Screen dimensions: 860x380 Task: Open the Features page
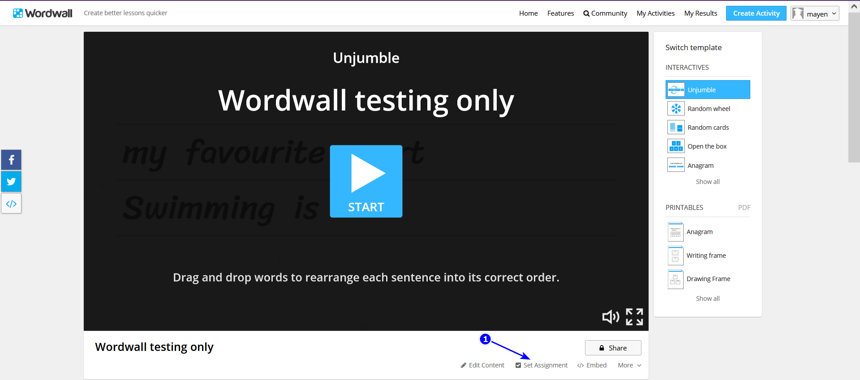coord(560,13)
